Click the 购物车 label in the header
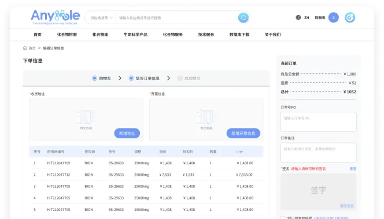This screenshot has width=384, height=219. tap(320, 18)
